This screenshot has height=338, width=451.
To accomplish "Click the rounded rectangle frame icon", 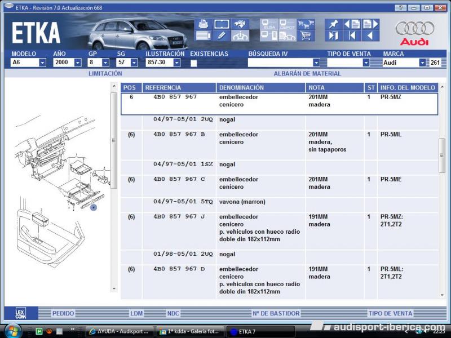I will tap(222, 24).
